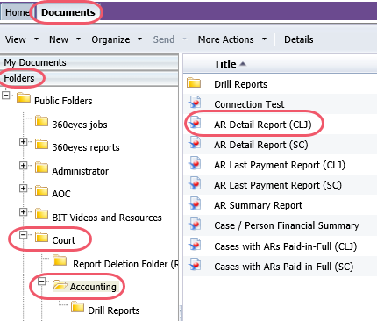
Task: Expand the AOC folder node
Action: click(x=23, y=189)
